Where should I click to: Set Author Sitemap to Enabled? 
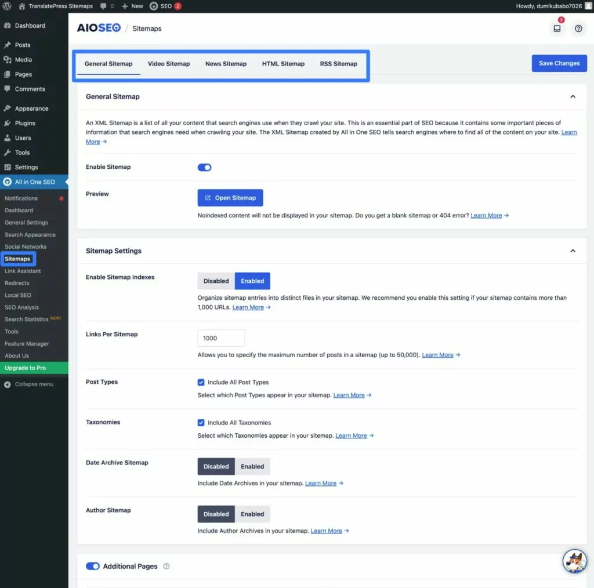click(x=252, y=514)
